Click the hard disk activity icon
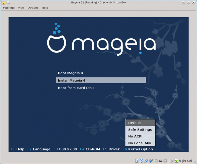Viewport: 197px width, 164px height. click(136, 161)
